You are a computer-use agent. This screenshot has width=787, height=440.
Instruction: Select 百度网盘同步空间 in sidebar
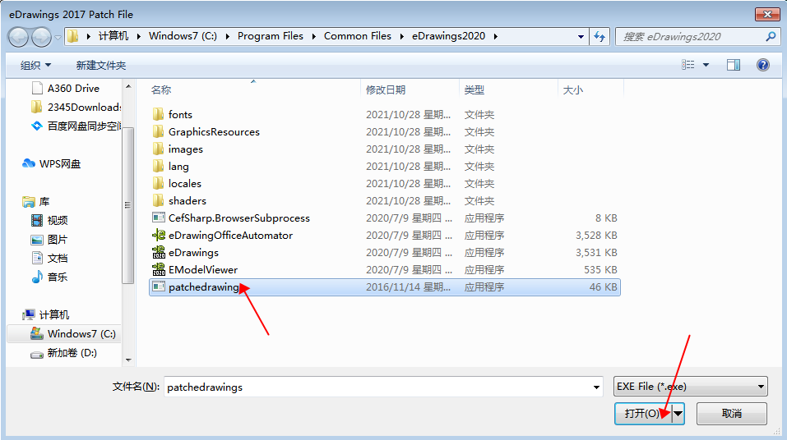(x=83, y=126)
